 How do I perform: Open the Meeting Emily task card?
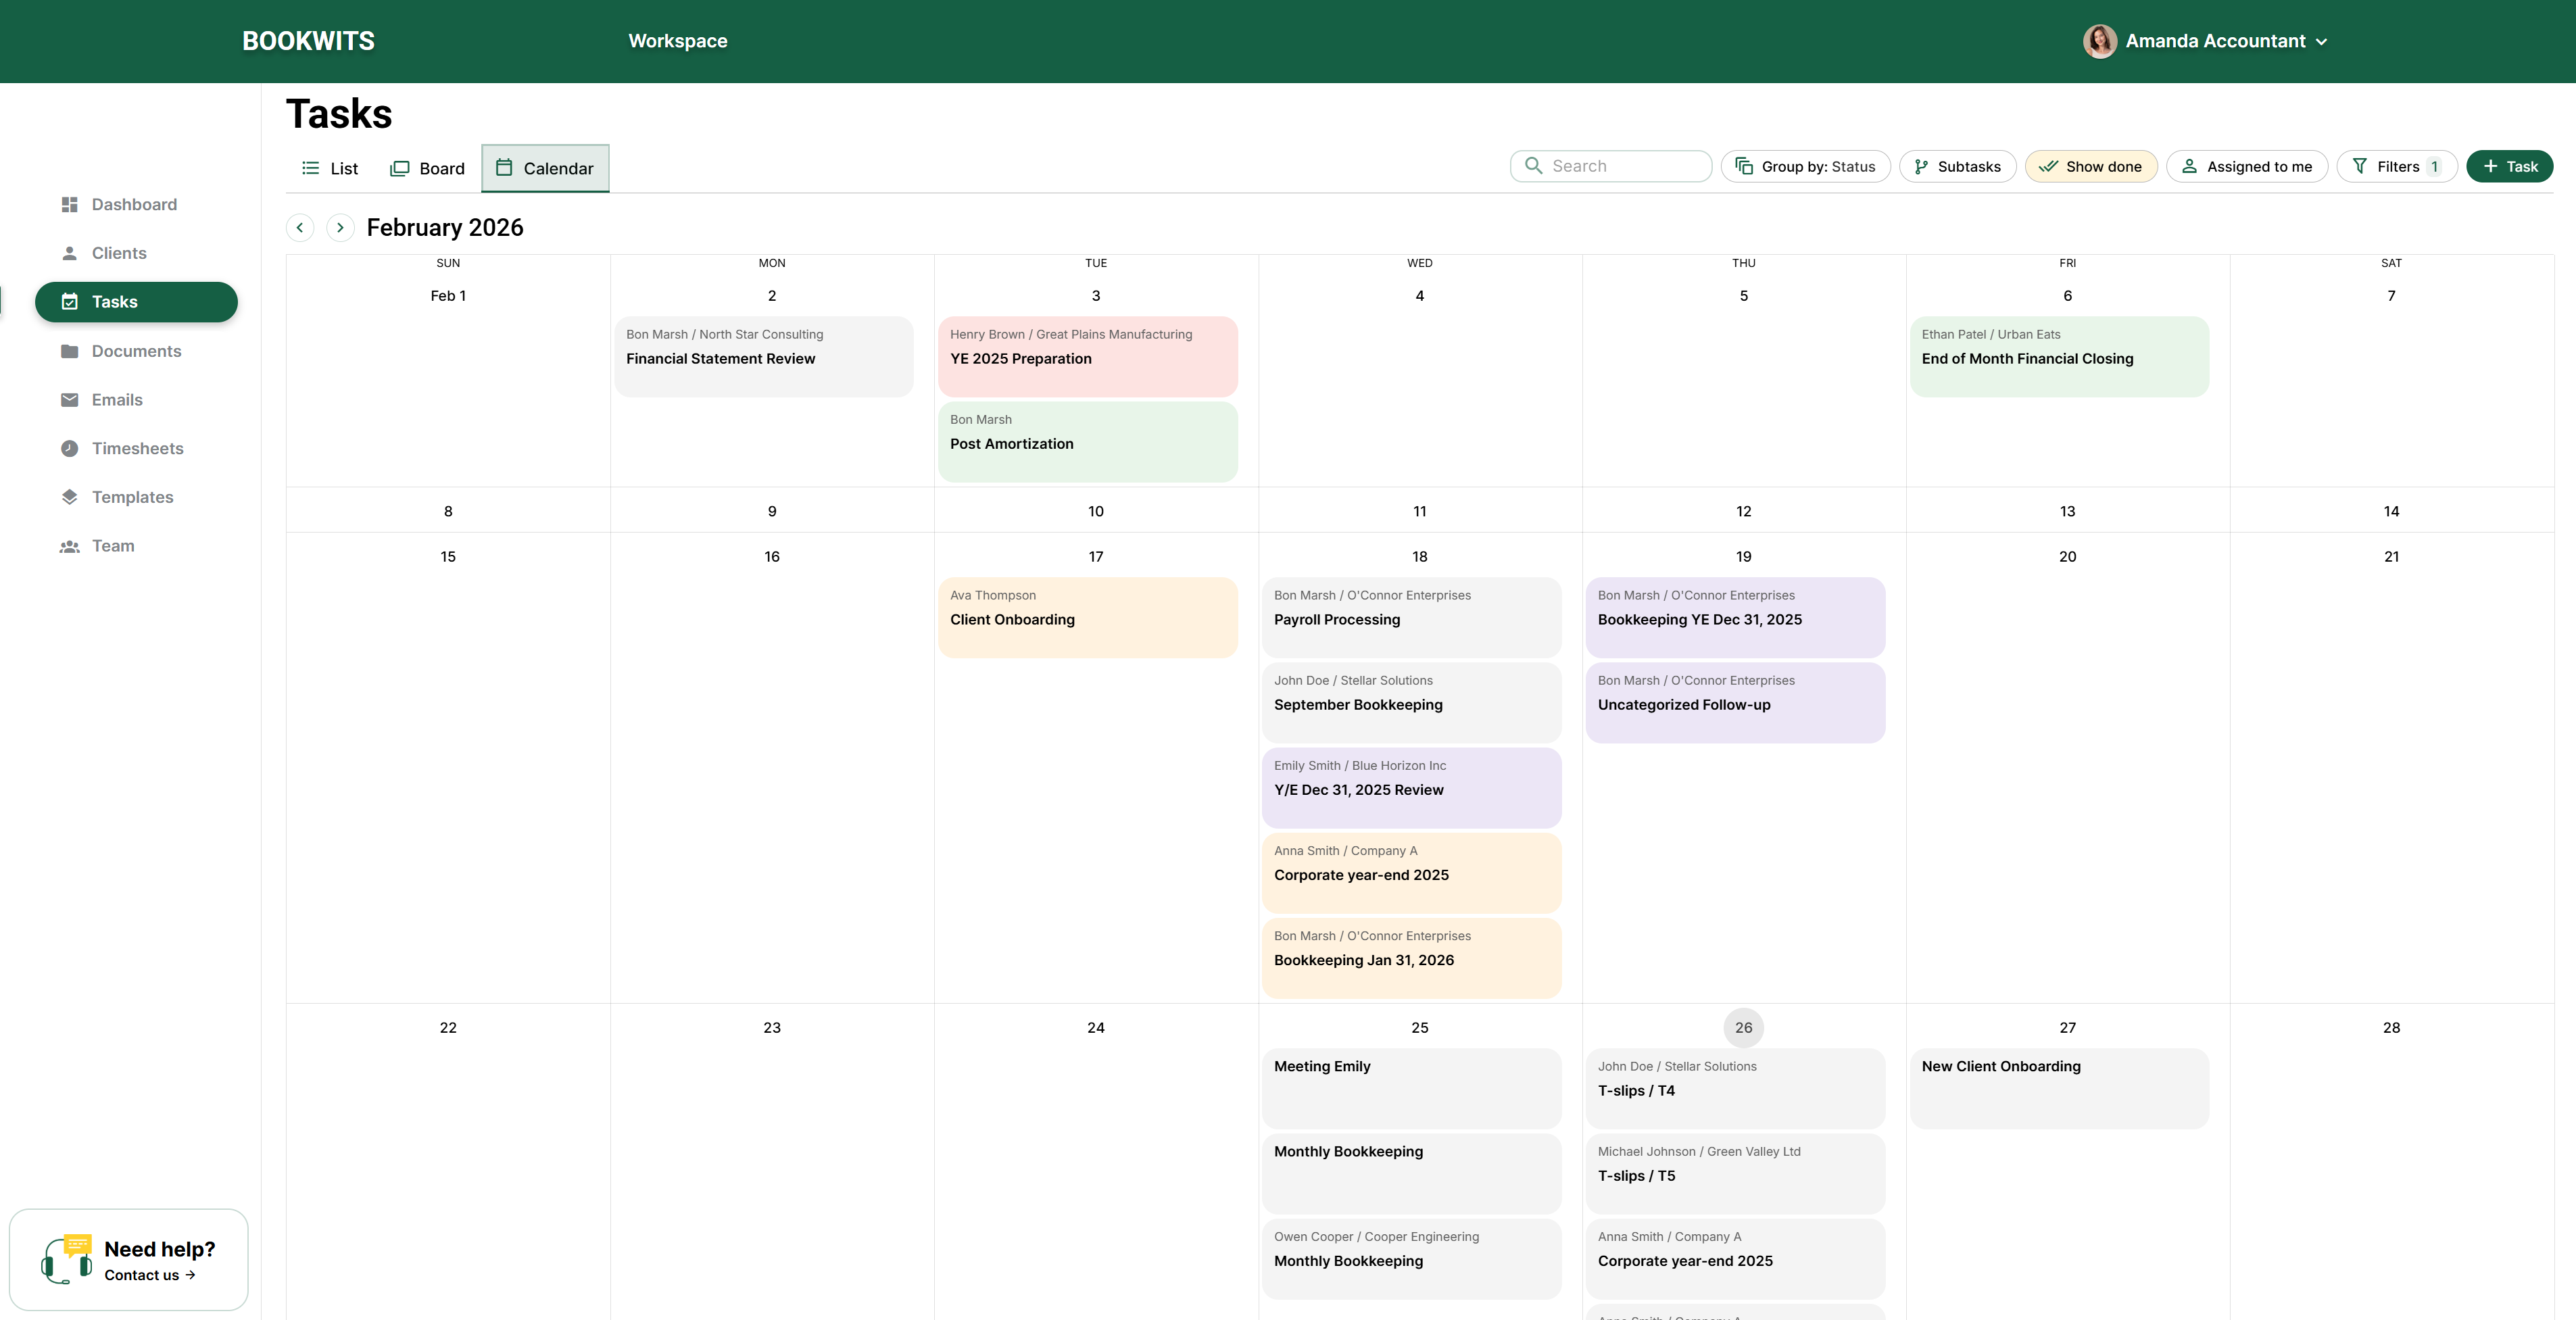tap(1411, 1089)
